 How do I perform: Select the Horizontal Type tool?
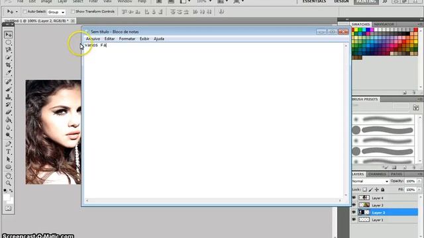(x=9, y=151)
